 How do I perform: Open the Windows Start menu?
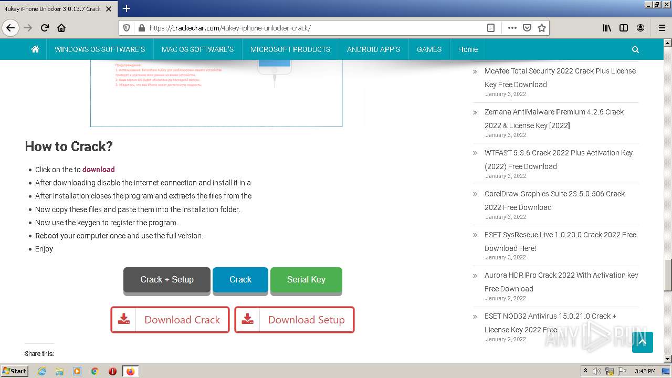tap(14, 371)
